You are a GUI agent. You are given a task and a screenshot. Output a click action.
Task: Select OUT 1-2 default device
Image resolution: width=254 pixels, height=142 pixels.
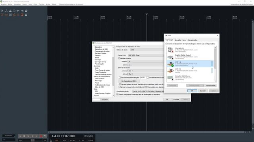(x=190, y=64)
